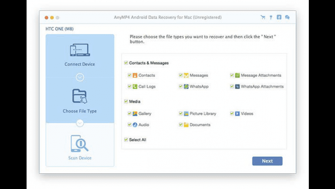Uncheck the Messages checkbox
Viewport: 335px width, 189px height.
click(x=181, y=75)
